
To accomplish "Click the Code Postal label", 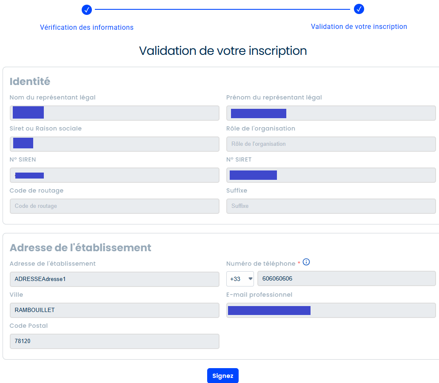I will (29, 326).
